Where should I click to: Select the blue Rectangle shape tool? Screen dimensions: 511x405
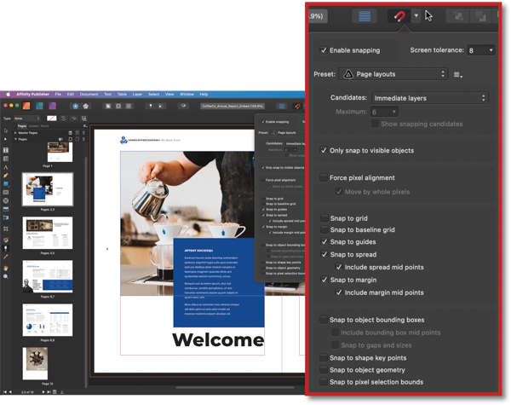coord(6,184)
